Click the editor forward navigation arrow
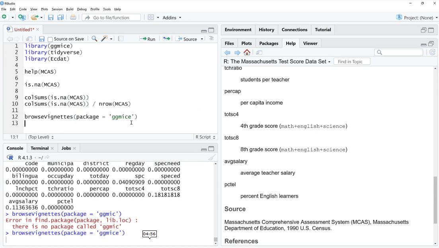 point(17,39)
